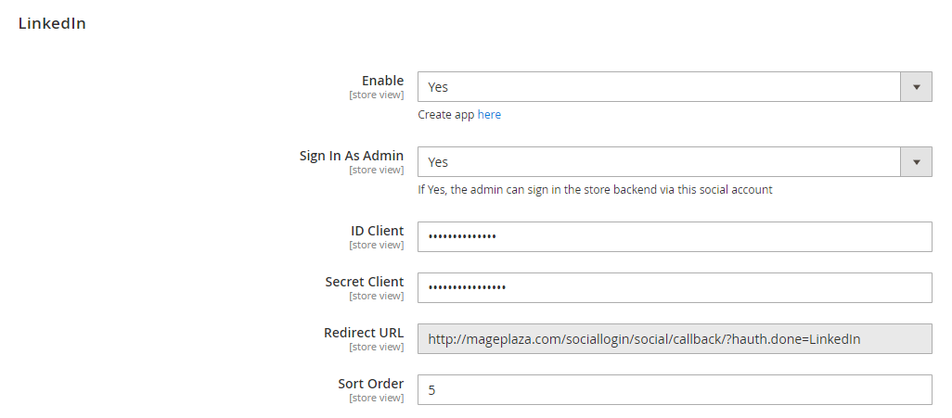Viewport: 952px width, 418px height.
Task: Click the "Create app" hint text
Action: click(446, 115)
